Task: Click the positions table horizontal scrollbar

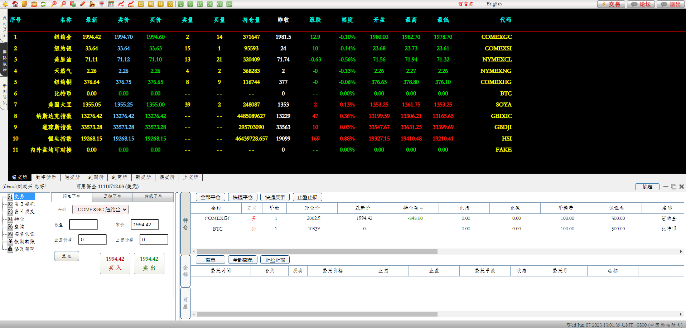Action: (317, 252)
